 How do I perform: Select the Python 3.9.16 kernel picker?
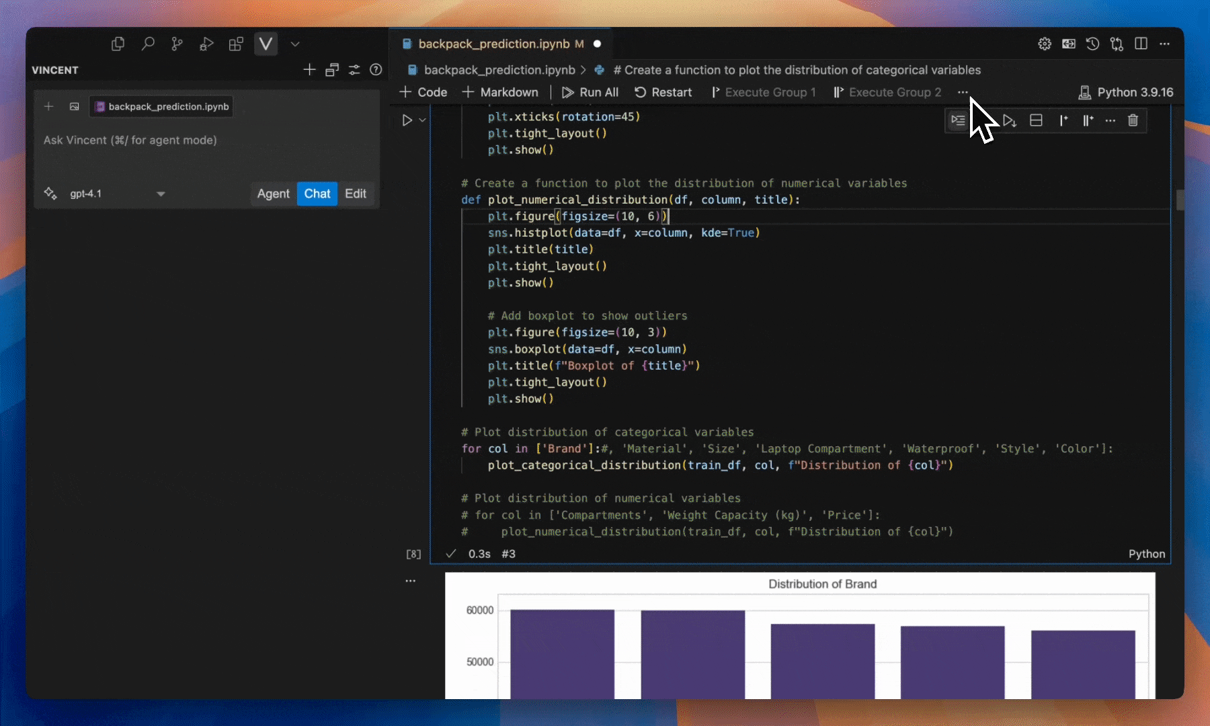1126,92
